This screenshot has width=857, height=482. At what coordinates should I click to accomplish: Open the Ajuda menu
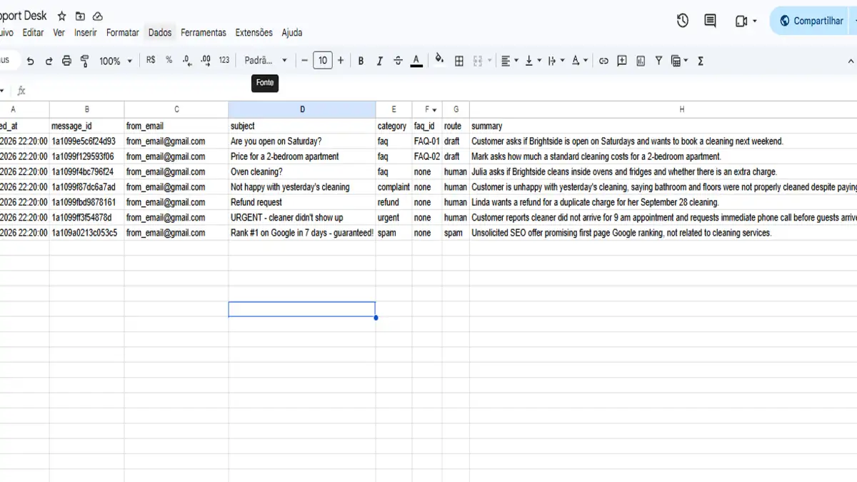pyautogui.click(x=292, y=33)
